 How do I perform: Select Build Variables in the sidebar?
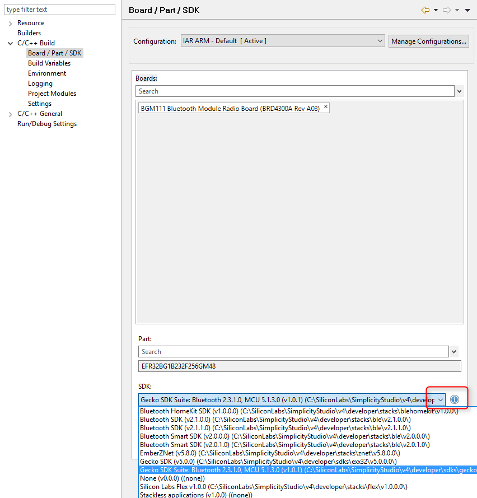50,63
